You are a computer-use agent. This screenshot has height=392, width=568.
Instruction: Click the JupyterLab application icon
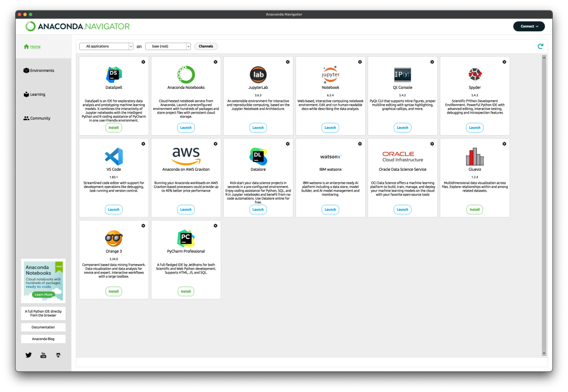click(258, 74)
